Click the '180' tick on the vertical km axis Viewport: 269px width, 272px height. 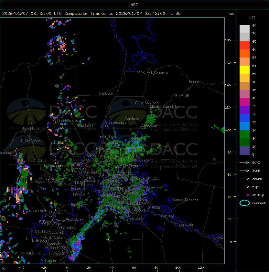[228, 40]
